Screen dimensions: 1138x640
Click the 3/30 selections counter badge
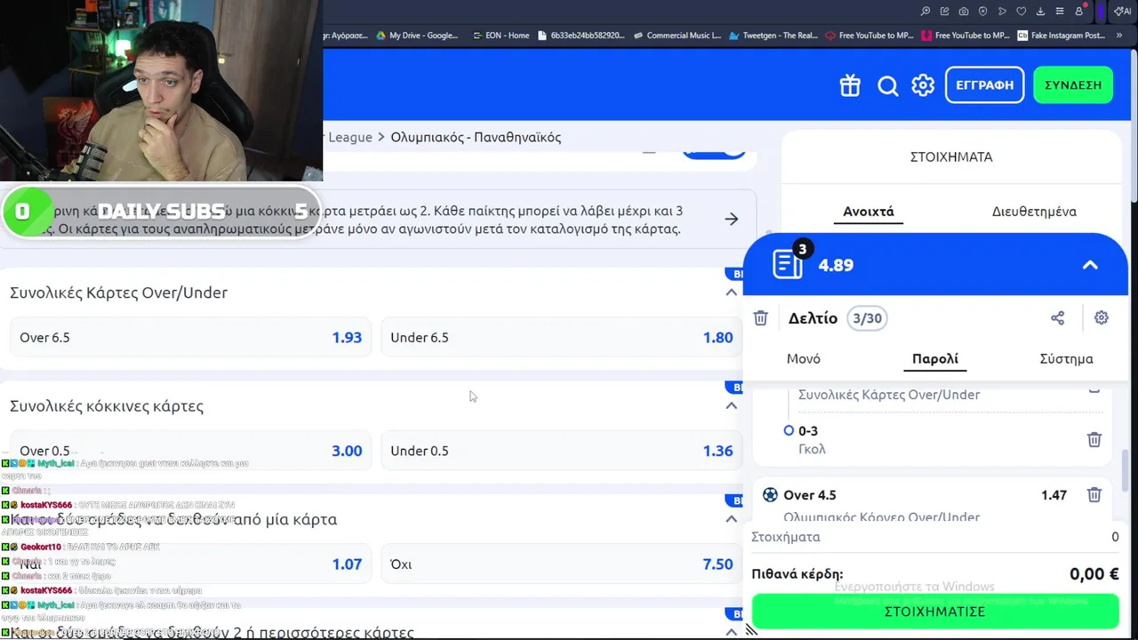coord(867,318)
